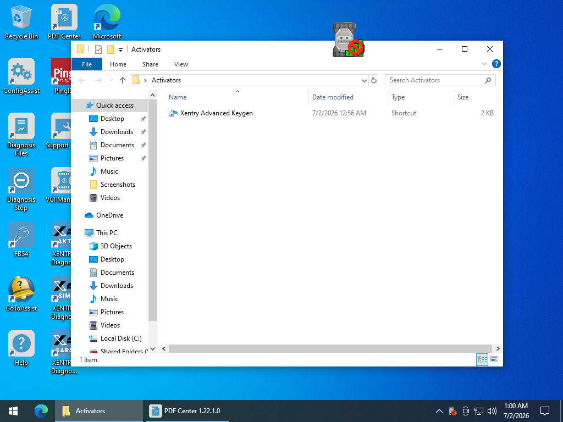Open the Recycle Bin desktop icon
563x422 pixels.
pyautogui.click(x=21, y=22)
